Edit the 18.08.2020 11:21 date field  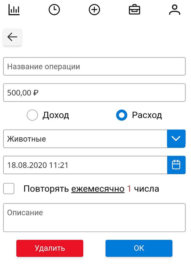click(x=85, y=165)
